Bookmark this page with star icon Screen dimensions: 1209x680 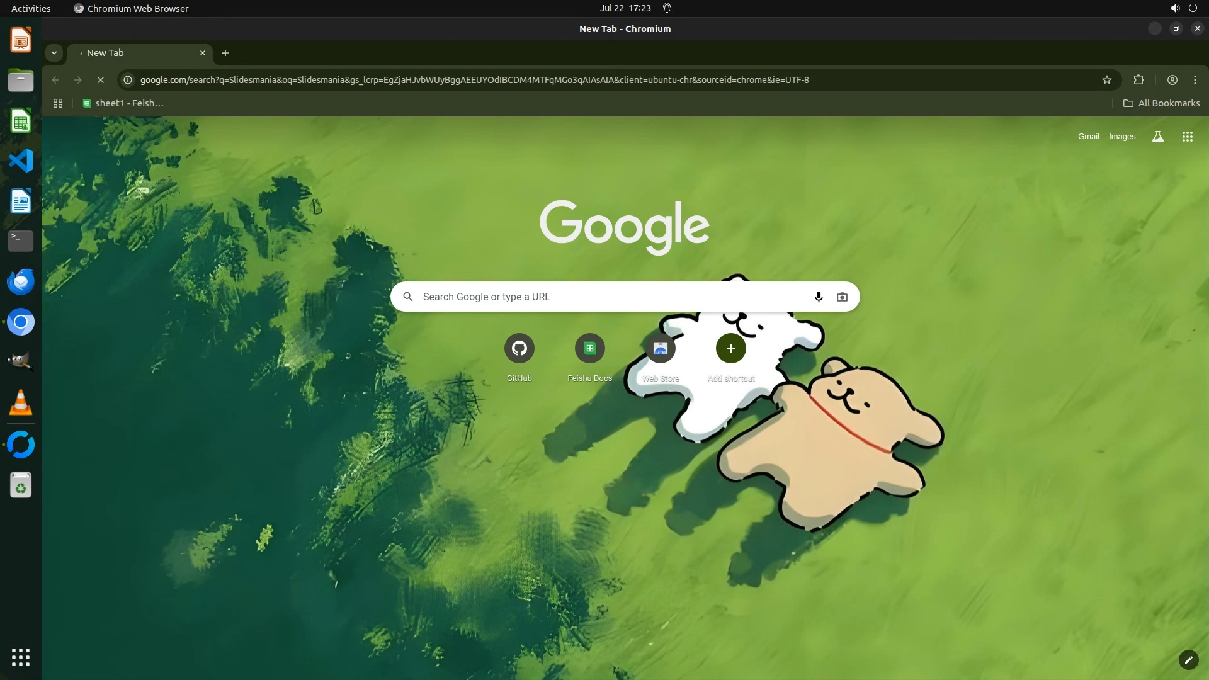click(1107, 80)
